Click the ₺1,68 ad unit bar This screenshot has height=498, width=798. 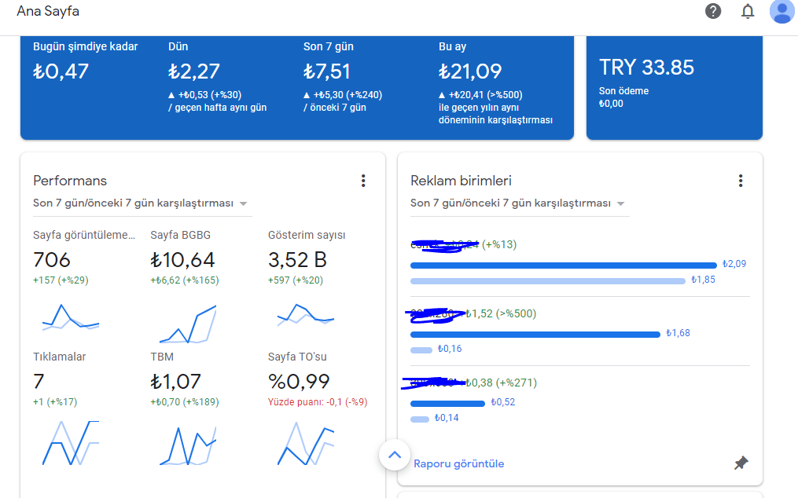coord(535,334)
